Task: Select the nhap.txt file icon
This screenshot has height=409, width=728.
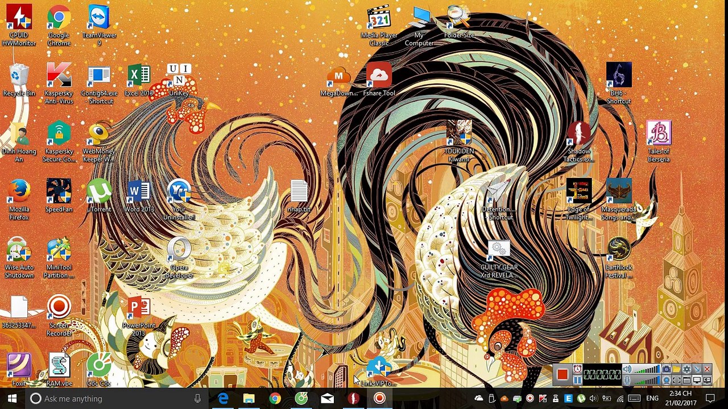Action: point(299,196)
